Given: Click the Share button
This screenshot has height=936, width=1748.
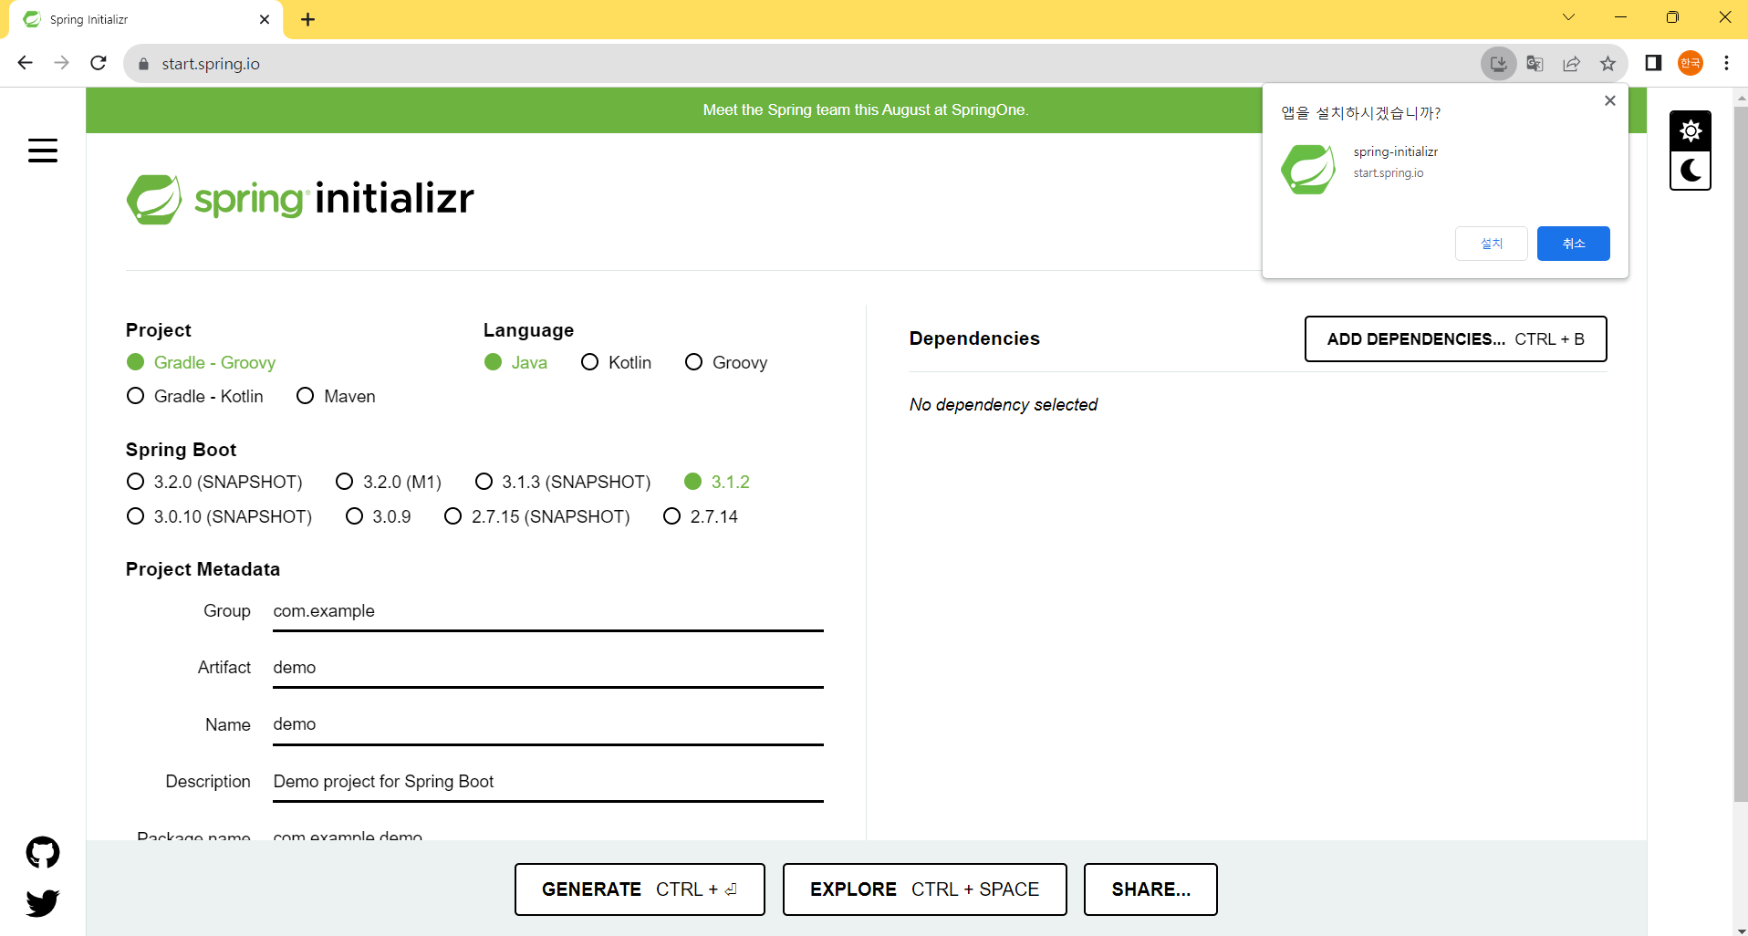Looking at the screenshot, I should 1150,889.
